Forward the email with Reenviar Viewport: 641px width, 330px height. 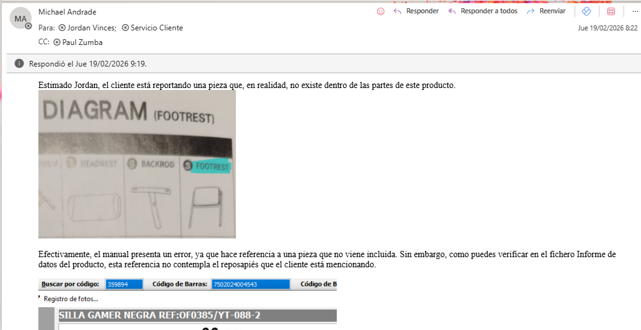point(546,11)
